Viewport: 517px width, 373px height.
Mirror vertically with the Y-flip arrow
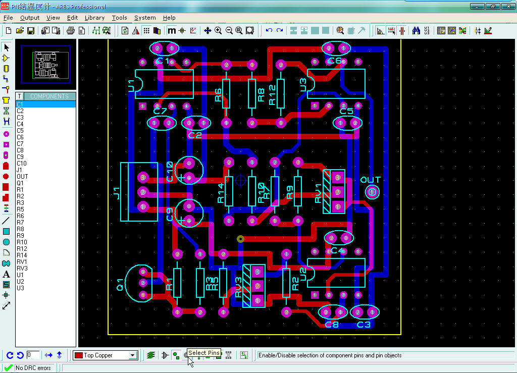pos(60,355)
